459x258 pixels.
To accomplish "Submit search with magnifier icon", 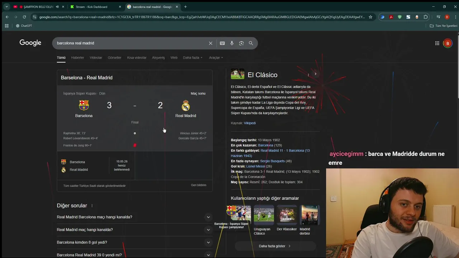I will pos(251,43).
